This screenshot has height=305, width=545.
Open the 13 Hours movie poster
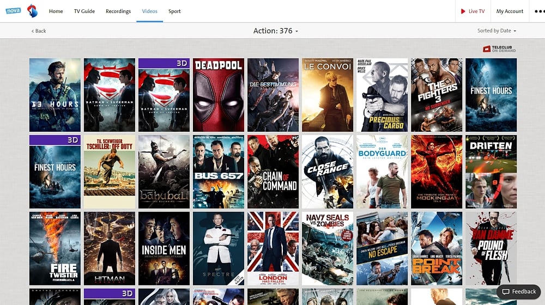(x=55, y=95)
